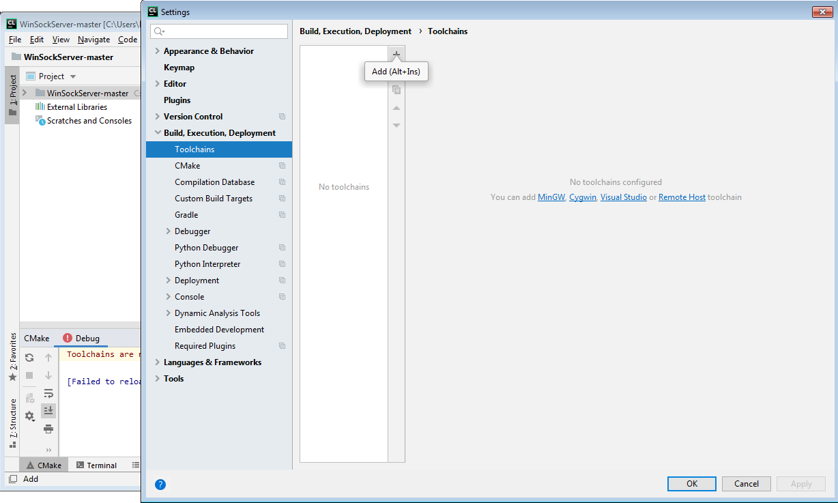Click the 2: Favorites side tab
Image resolution: width=838 pixels, height=503 pixels.
[12, 356]
